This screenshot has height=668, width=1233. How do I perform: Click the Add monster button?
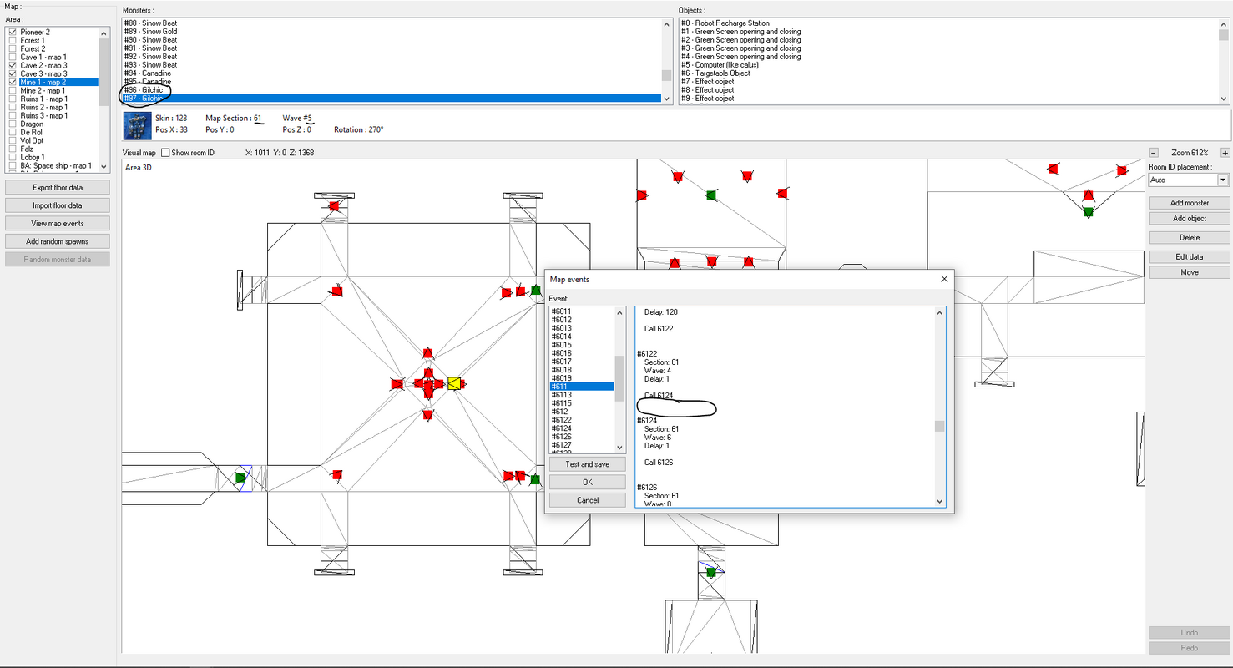(x=1189, y=203)
